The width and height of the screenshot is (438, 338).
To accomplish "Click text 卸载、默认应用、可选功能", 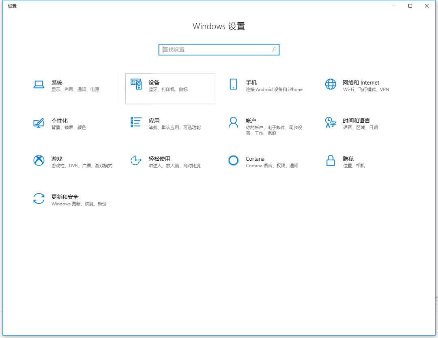I will click(x=174, y=128).
